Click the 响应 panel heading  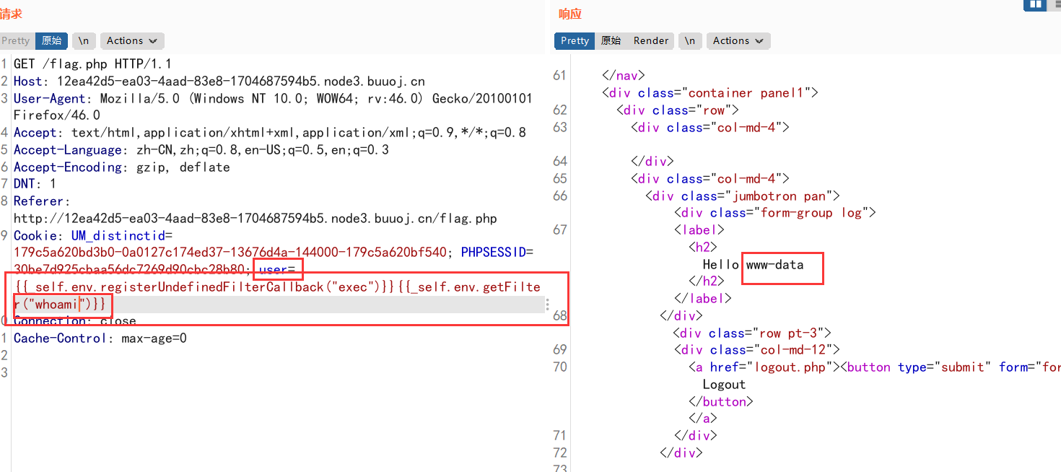[x=570, y=14]
